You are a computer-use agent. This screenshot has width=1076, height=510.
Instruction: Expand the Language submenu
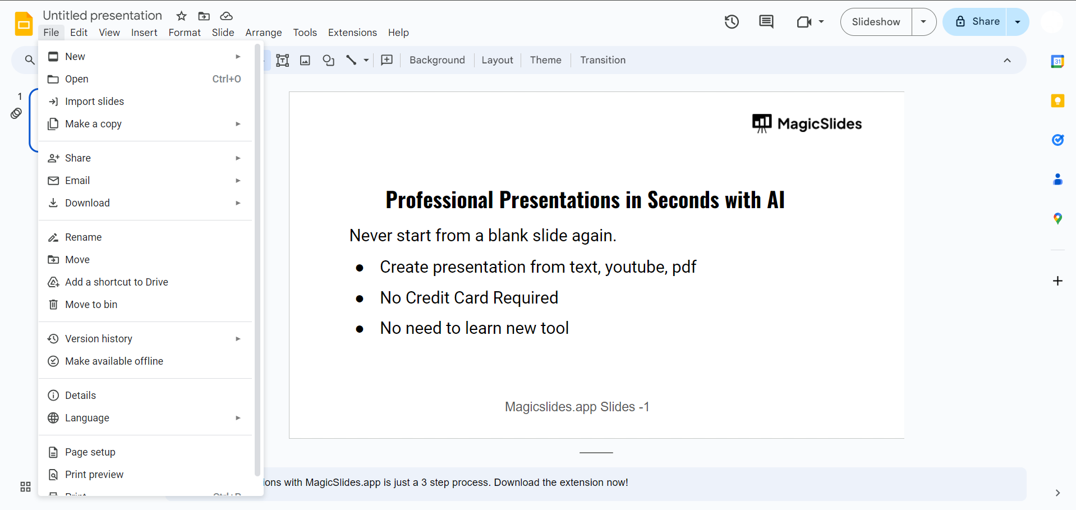[x=145, y=418]
